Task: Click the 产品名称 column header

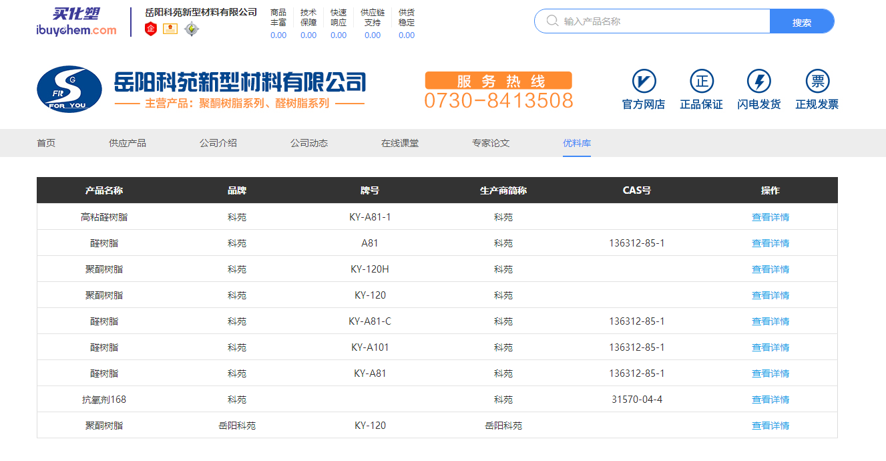Action: click(104, 190)
